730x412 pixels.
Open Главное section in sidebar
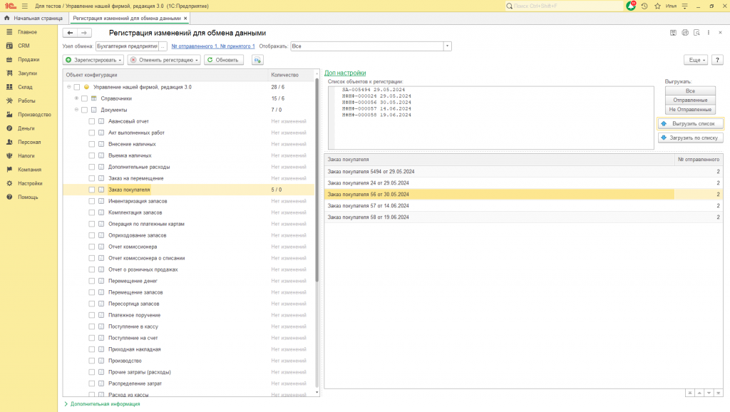(27, 32)
